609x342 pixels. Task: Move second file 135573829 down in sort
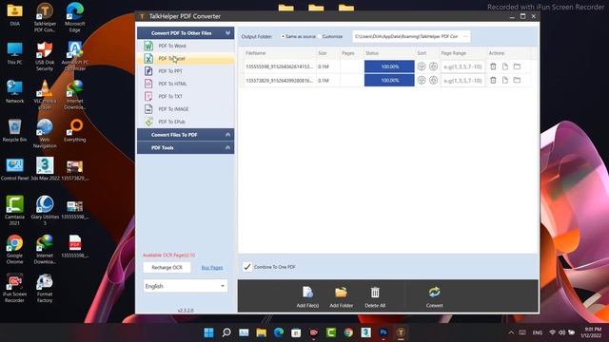click(422, 80)
